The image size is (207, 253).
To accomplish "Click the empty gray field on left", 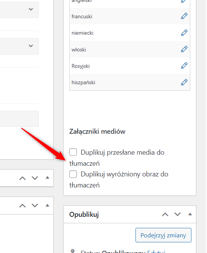I will click(19, 119).
